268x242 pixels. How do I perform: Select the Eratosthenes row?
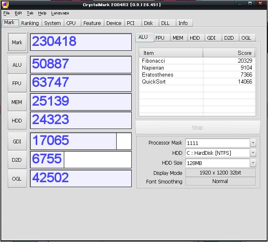click(x=197, y=75)
